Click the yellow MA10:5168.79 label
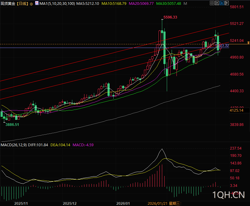 click(114, 4)
